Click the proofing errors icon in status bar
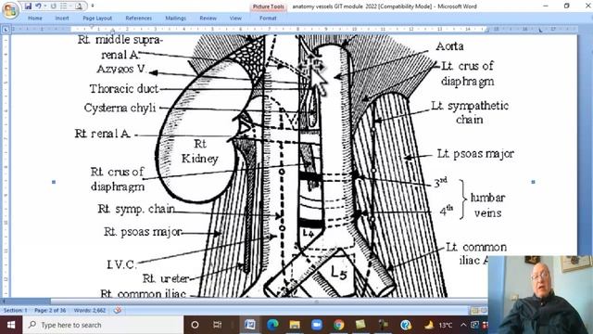Image resolution: width=593 pixels, height=334 pixels. point(118,310)
